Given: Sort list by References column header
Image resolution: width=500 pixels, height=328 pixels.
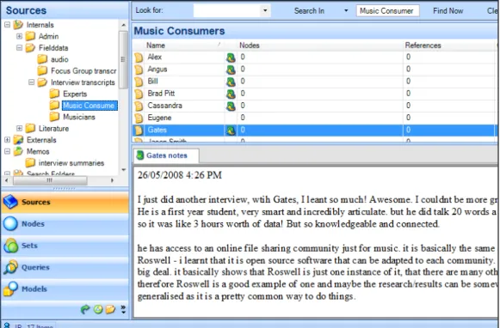Looking at the screenshot, I should 449,46.
